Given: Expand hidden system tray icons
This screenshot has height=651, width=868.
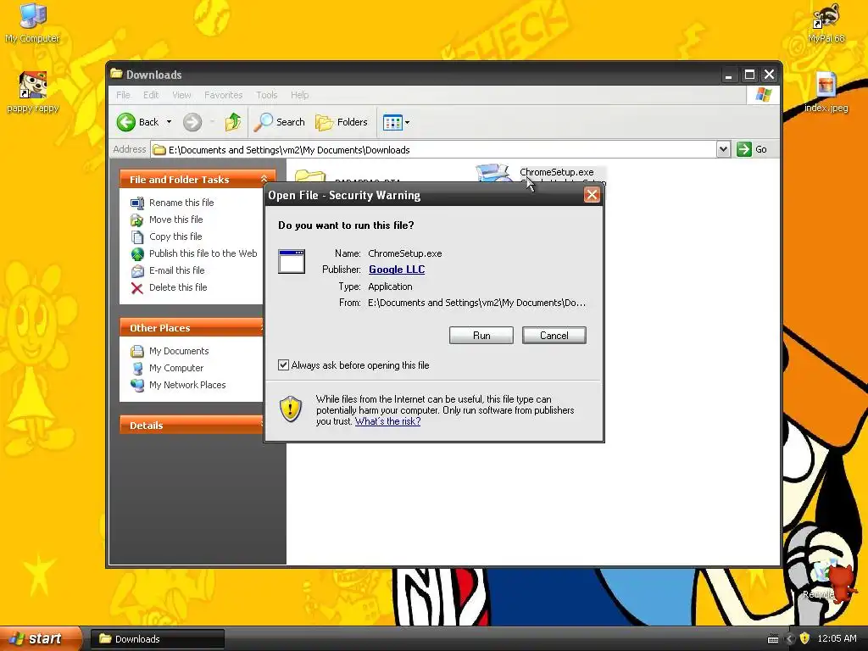Looking at the screenshot, I should (x=790, y=639).
